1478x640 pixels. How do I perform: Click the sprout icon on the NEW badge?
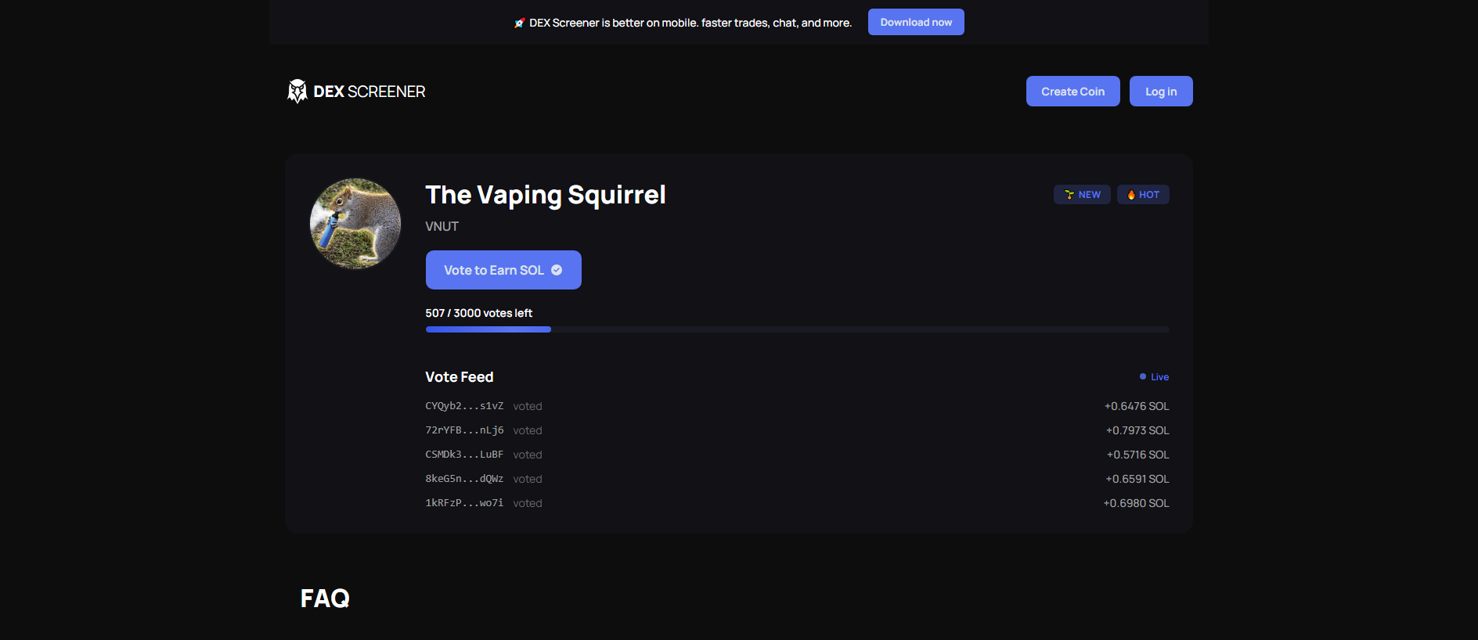1069,195
